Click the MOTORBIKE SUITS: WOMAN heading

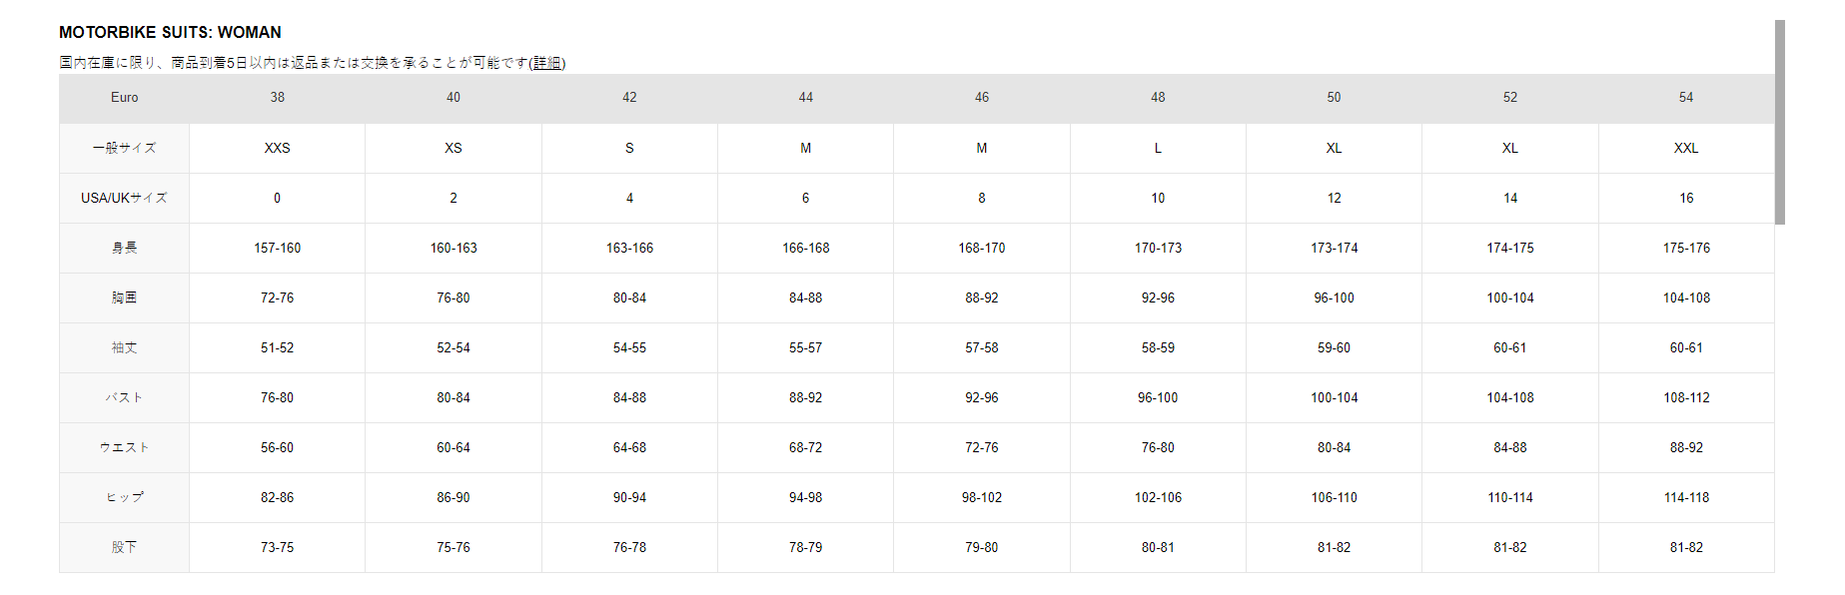170,32
